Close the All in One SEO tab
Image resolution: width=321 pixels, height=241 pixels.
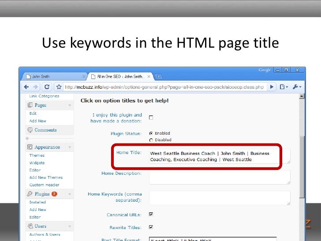click(x=149, y=76)
